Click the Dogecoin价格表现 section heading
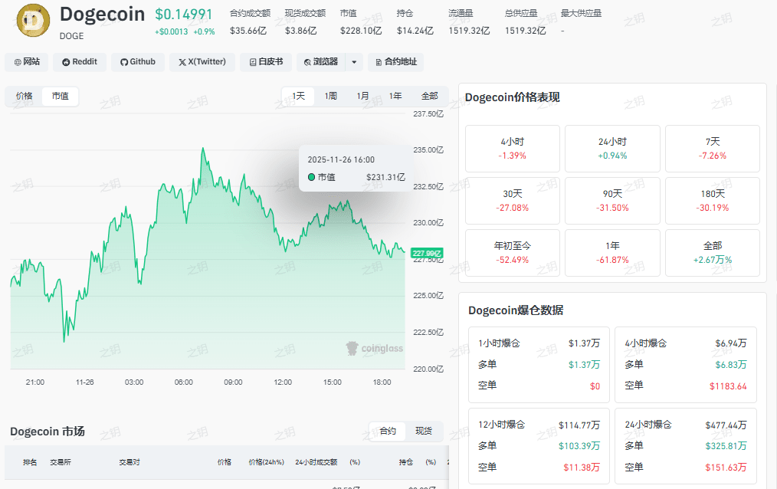 (513, 97)
